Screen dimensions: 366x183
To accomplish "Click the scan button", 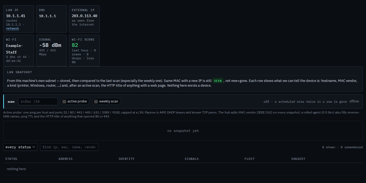I will [x=11, y=102].
